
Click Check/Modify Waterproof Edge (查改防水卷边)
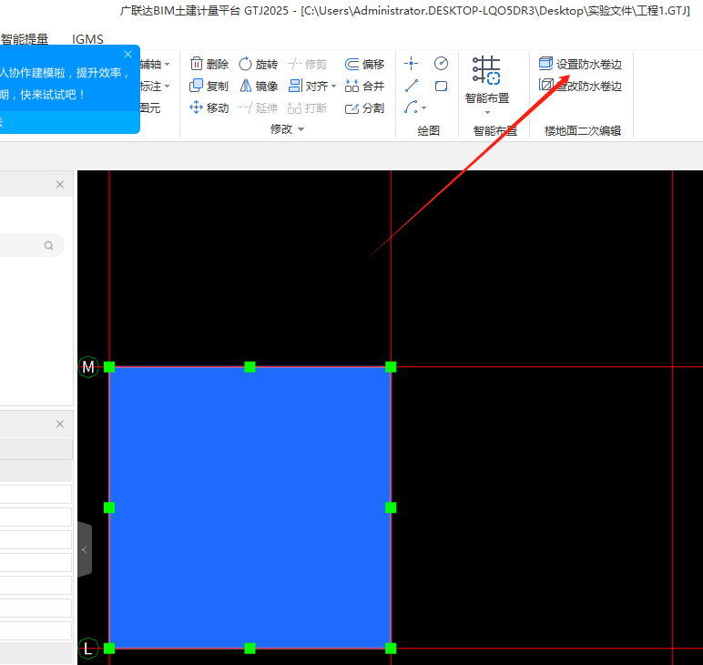coord(581,86)
